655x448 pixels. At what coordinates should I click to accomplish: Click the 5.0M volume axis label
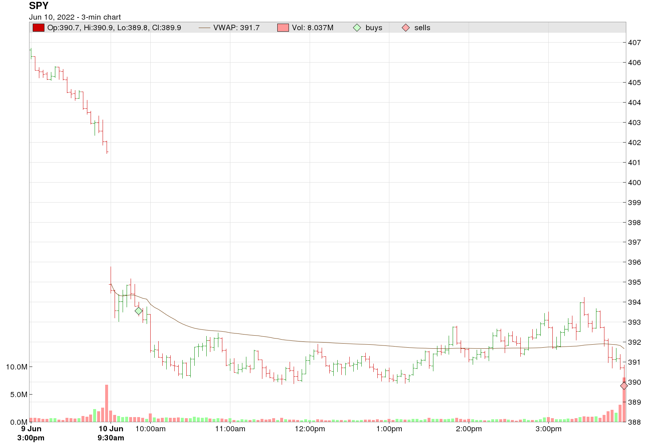[x=19, y=395]
